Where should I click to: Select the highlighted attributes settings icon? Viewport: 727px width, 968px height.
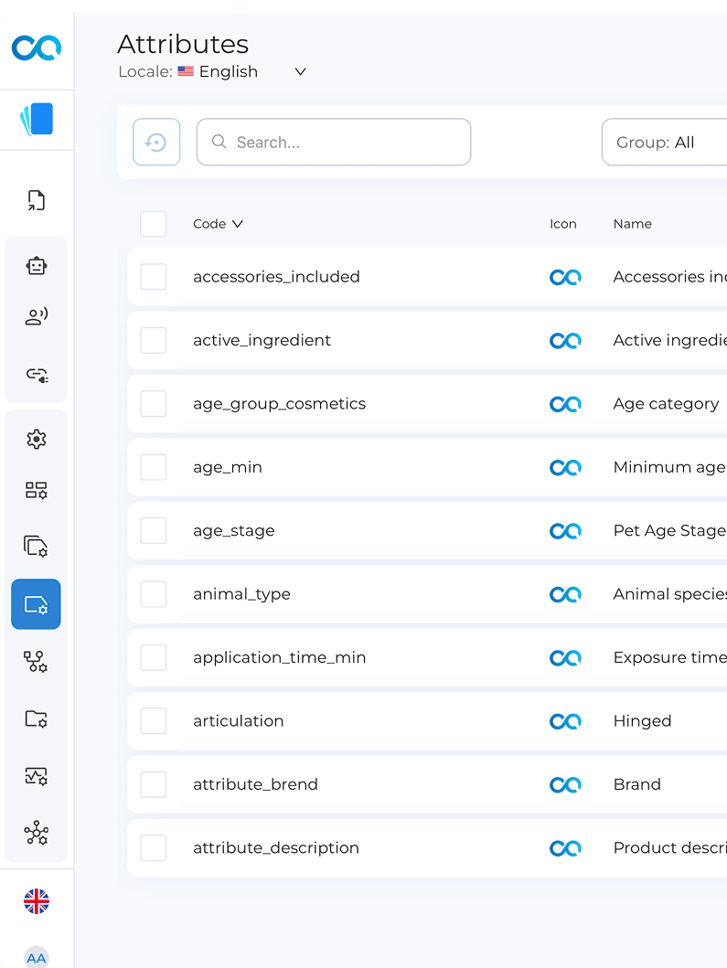pos(36,604)
